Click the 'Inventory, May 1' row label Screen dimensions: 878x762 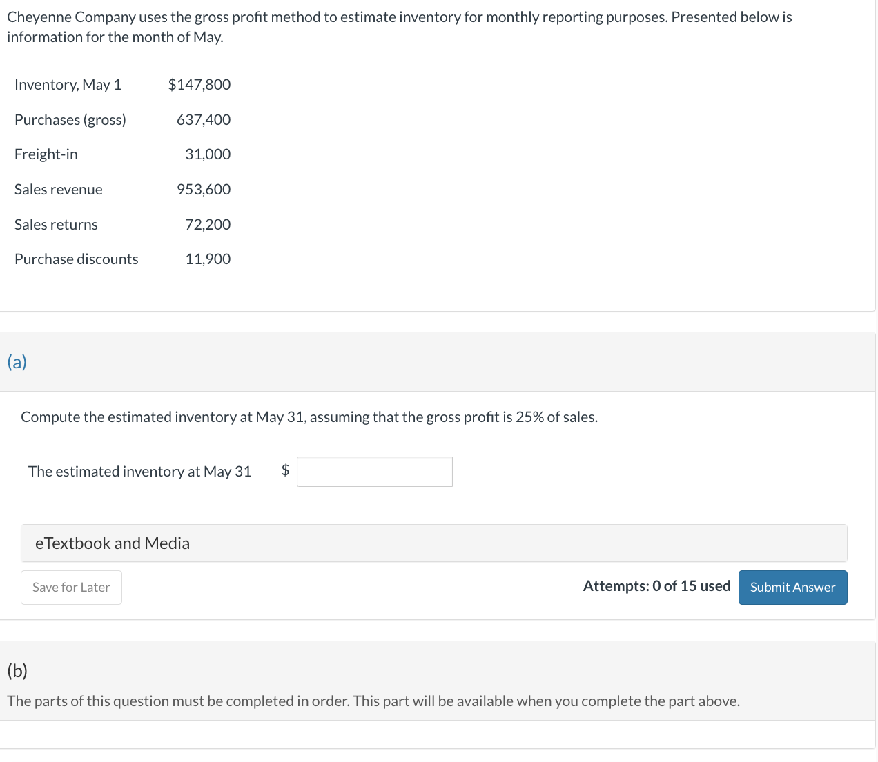click(x=68, y=85)
